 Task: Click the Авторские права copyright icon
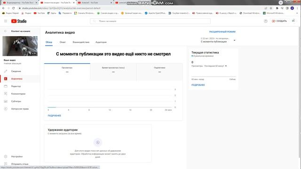(6, 108)
